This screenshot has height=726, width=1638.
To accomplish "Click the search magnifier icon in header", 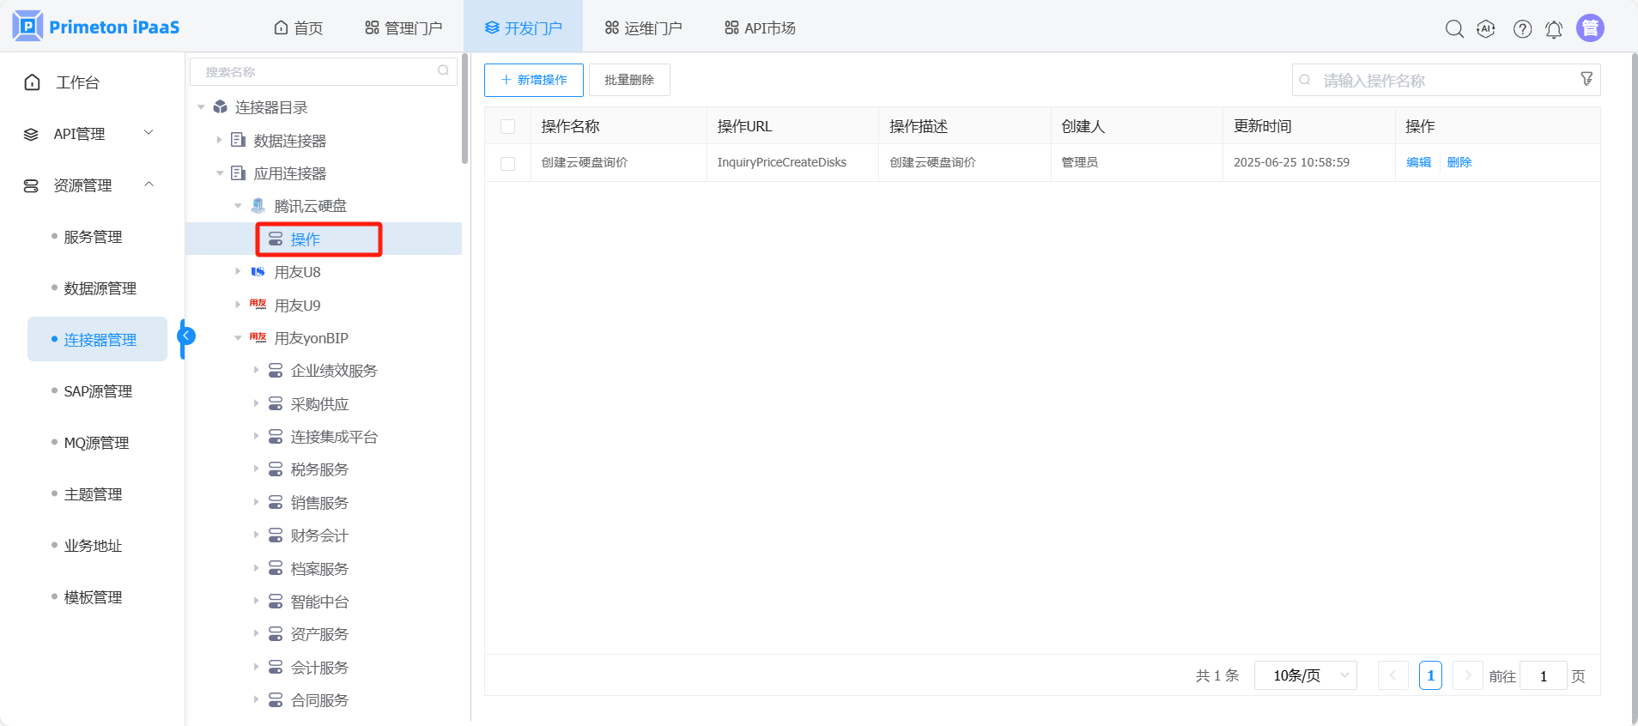I will point(1453,28).
